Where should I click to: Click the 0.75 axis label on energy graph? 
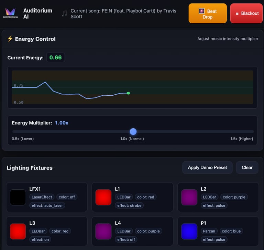(x=19, y=85)
